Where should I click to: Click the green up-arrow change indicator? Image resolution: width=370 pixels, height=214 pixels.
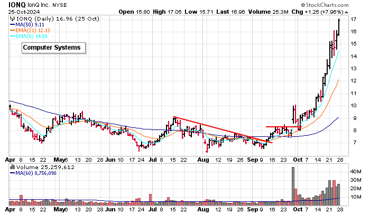(x=346, y=12)
